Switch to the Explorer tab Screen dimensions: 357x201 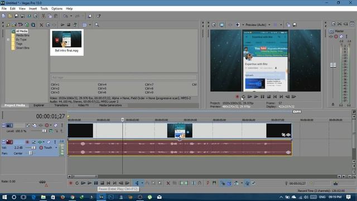(x=38, y=106)
